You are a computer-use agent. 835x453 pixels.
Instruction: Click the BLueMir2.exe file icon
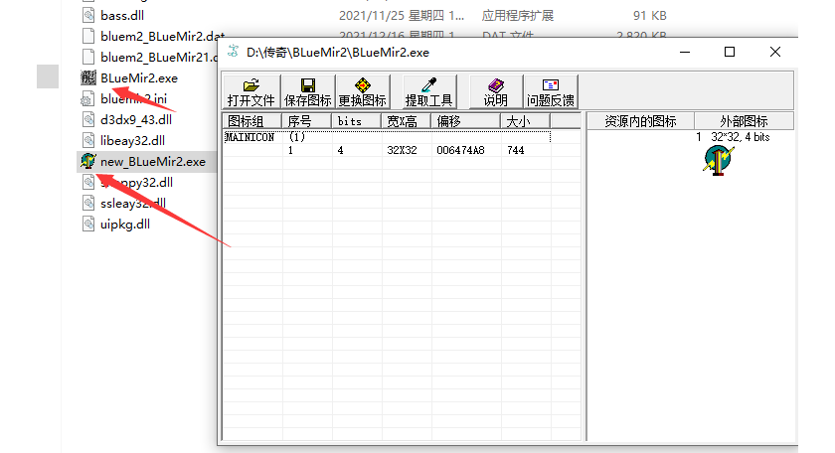pos(88,77)
